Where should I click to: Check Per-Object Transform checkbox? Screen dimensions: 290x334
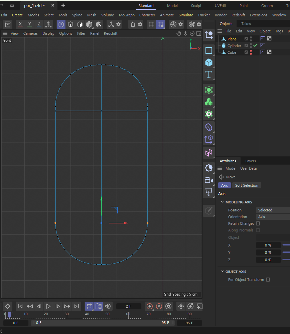[x=268, y=280]
